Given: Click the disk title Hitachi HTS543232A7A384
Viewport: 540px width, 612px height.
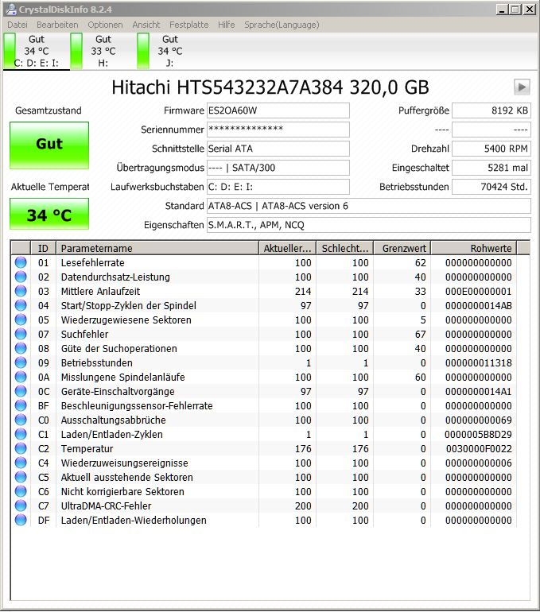Looking at the screenshot, I should pyautogui.click(x=270, y=87).
